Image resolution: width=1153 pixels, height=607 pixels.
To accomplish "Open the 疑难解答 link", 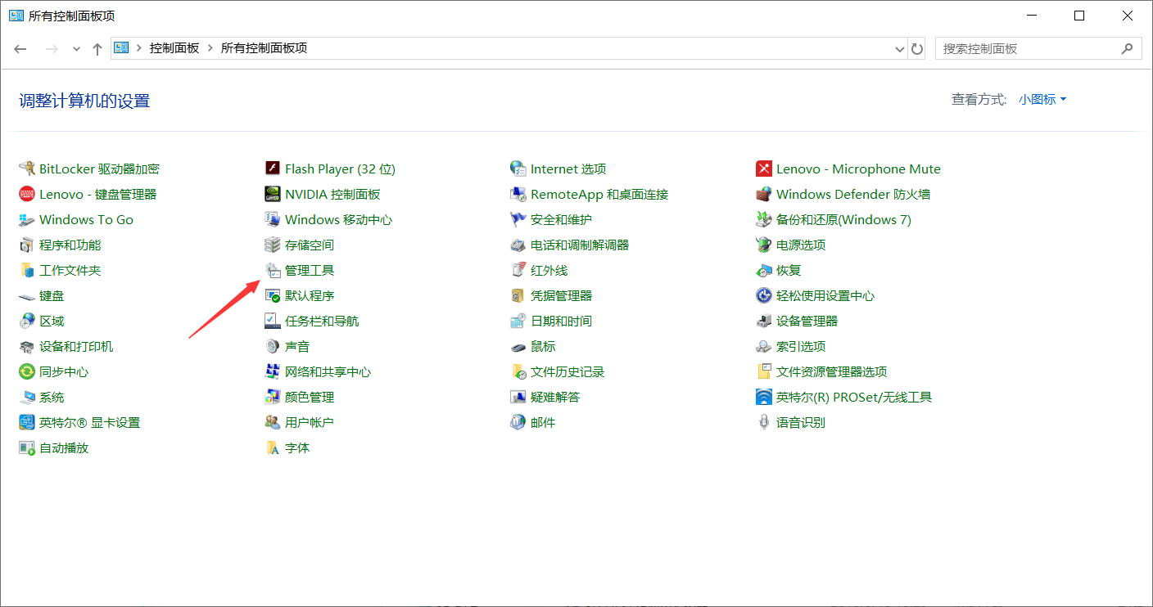I will (x=555, y=397).
